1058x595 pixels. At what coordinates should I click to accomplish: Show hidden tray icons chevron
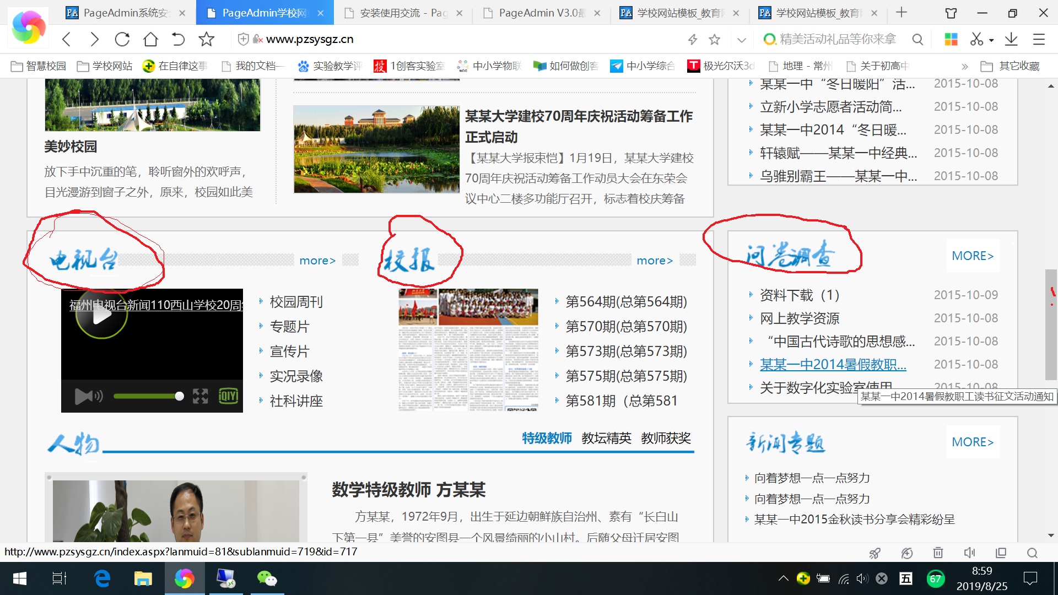(783, 578)
